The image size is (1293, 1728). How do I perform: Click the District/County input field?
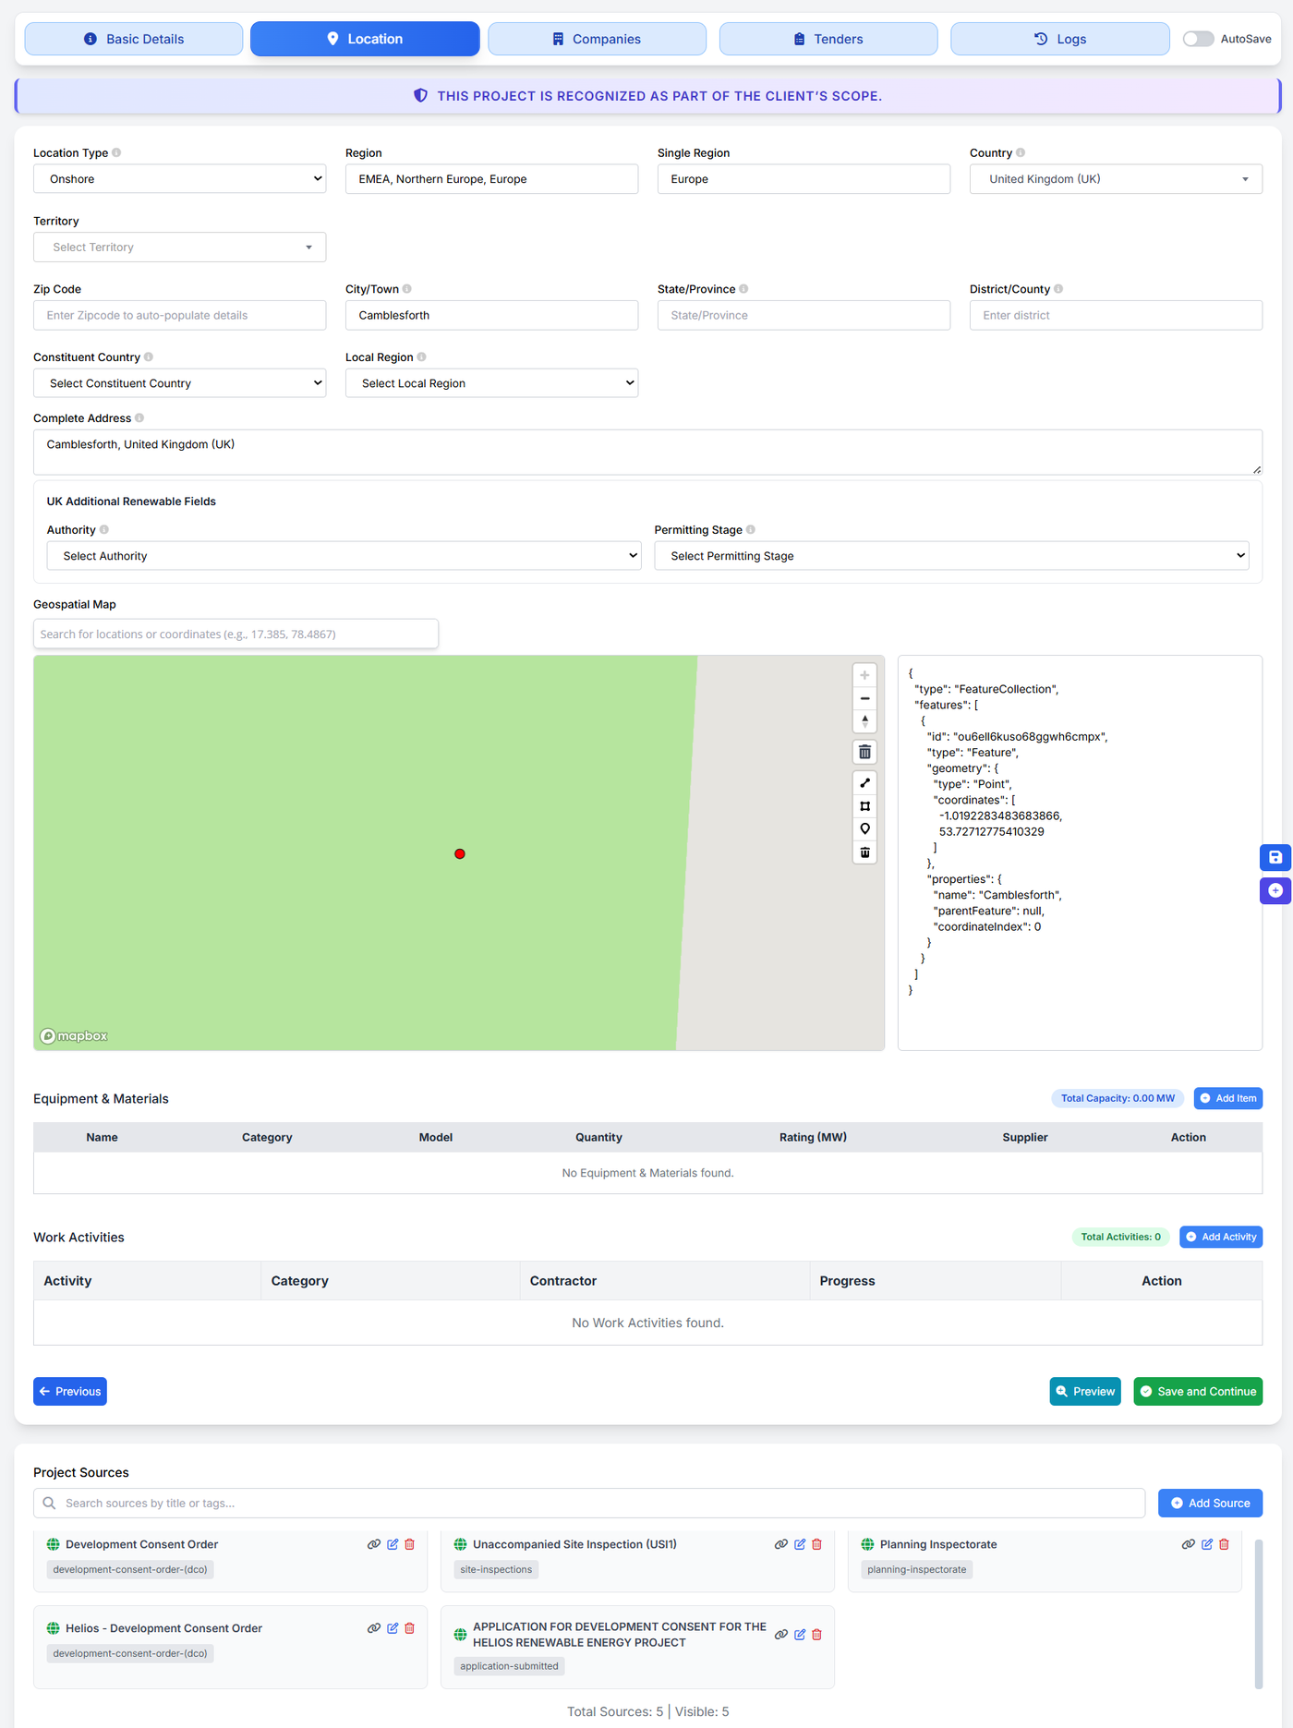[x=1116, y=316]
